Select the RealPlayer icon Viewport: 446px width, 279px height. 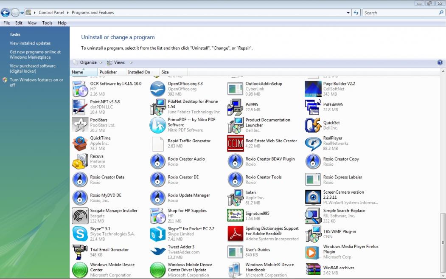coord(313,143)
